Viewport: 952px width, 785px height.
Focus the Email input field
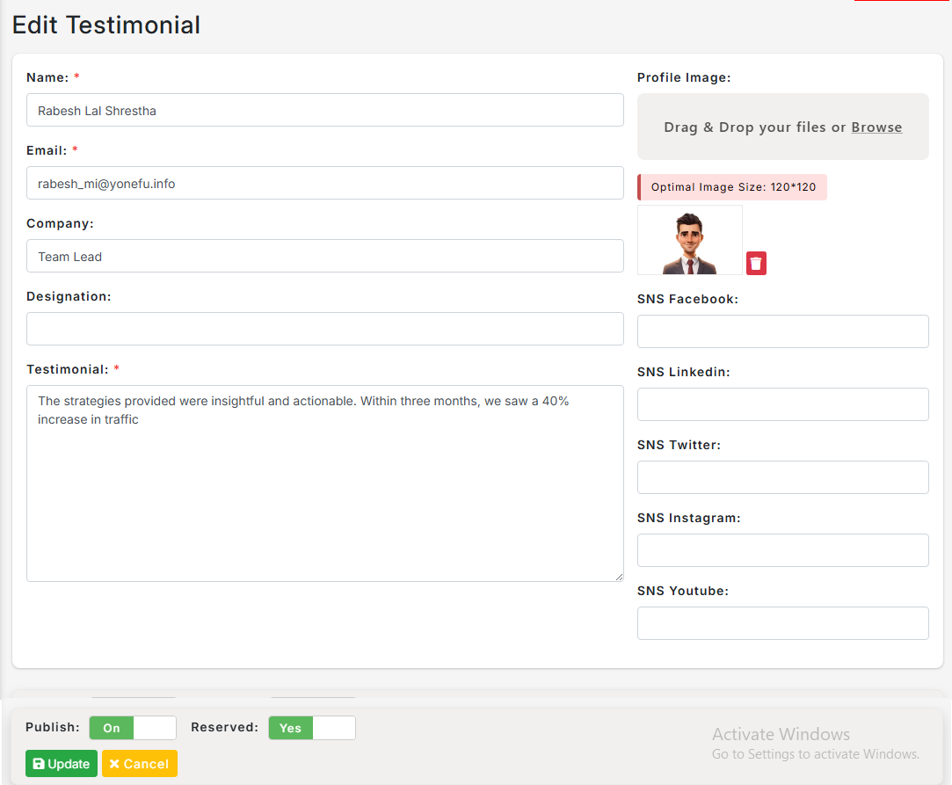(x=325, y=183)
